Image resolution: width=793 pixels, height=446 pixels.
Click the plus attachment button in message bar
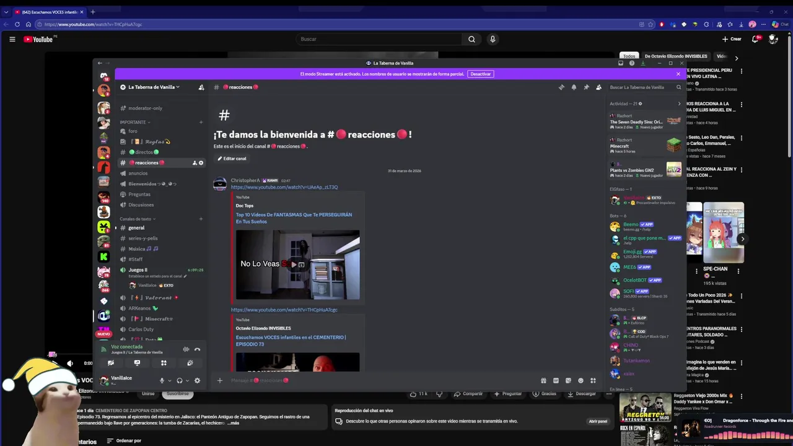coord(219,380)
